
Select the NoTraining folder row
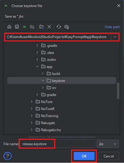coord(62,116)
